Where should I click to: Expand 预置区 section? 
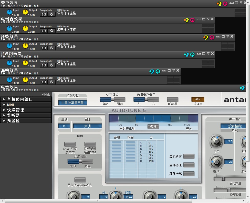click(26, 121)
